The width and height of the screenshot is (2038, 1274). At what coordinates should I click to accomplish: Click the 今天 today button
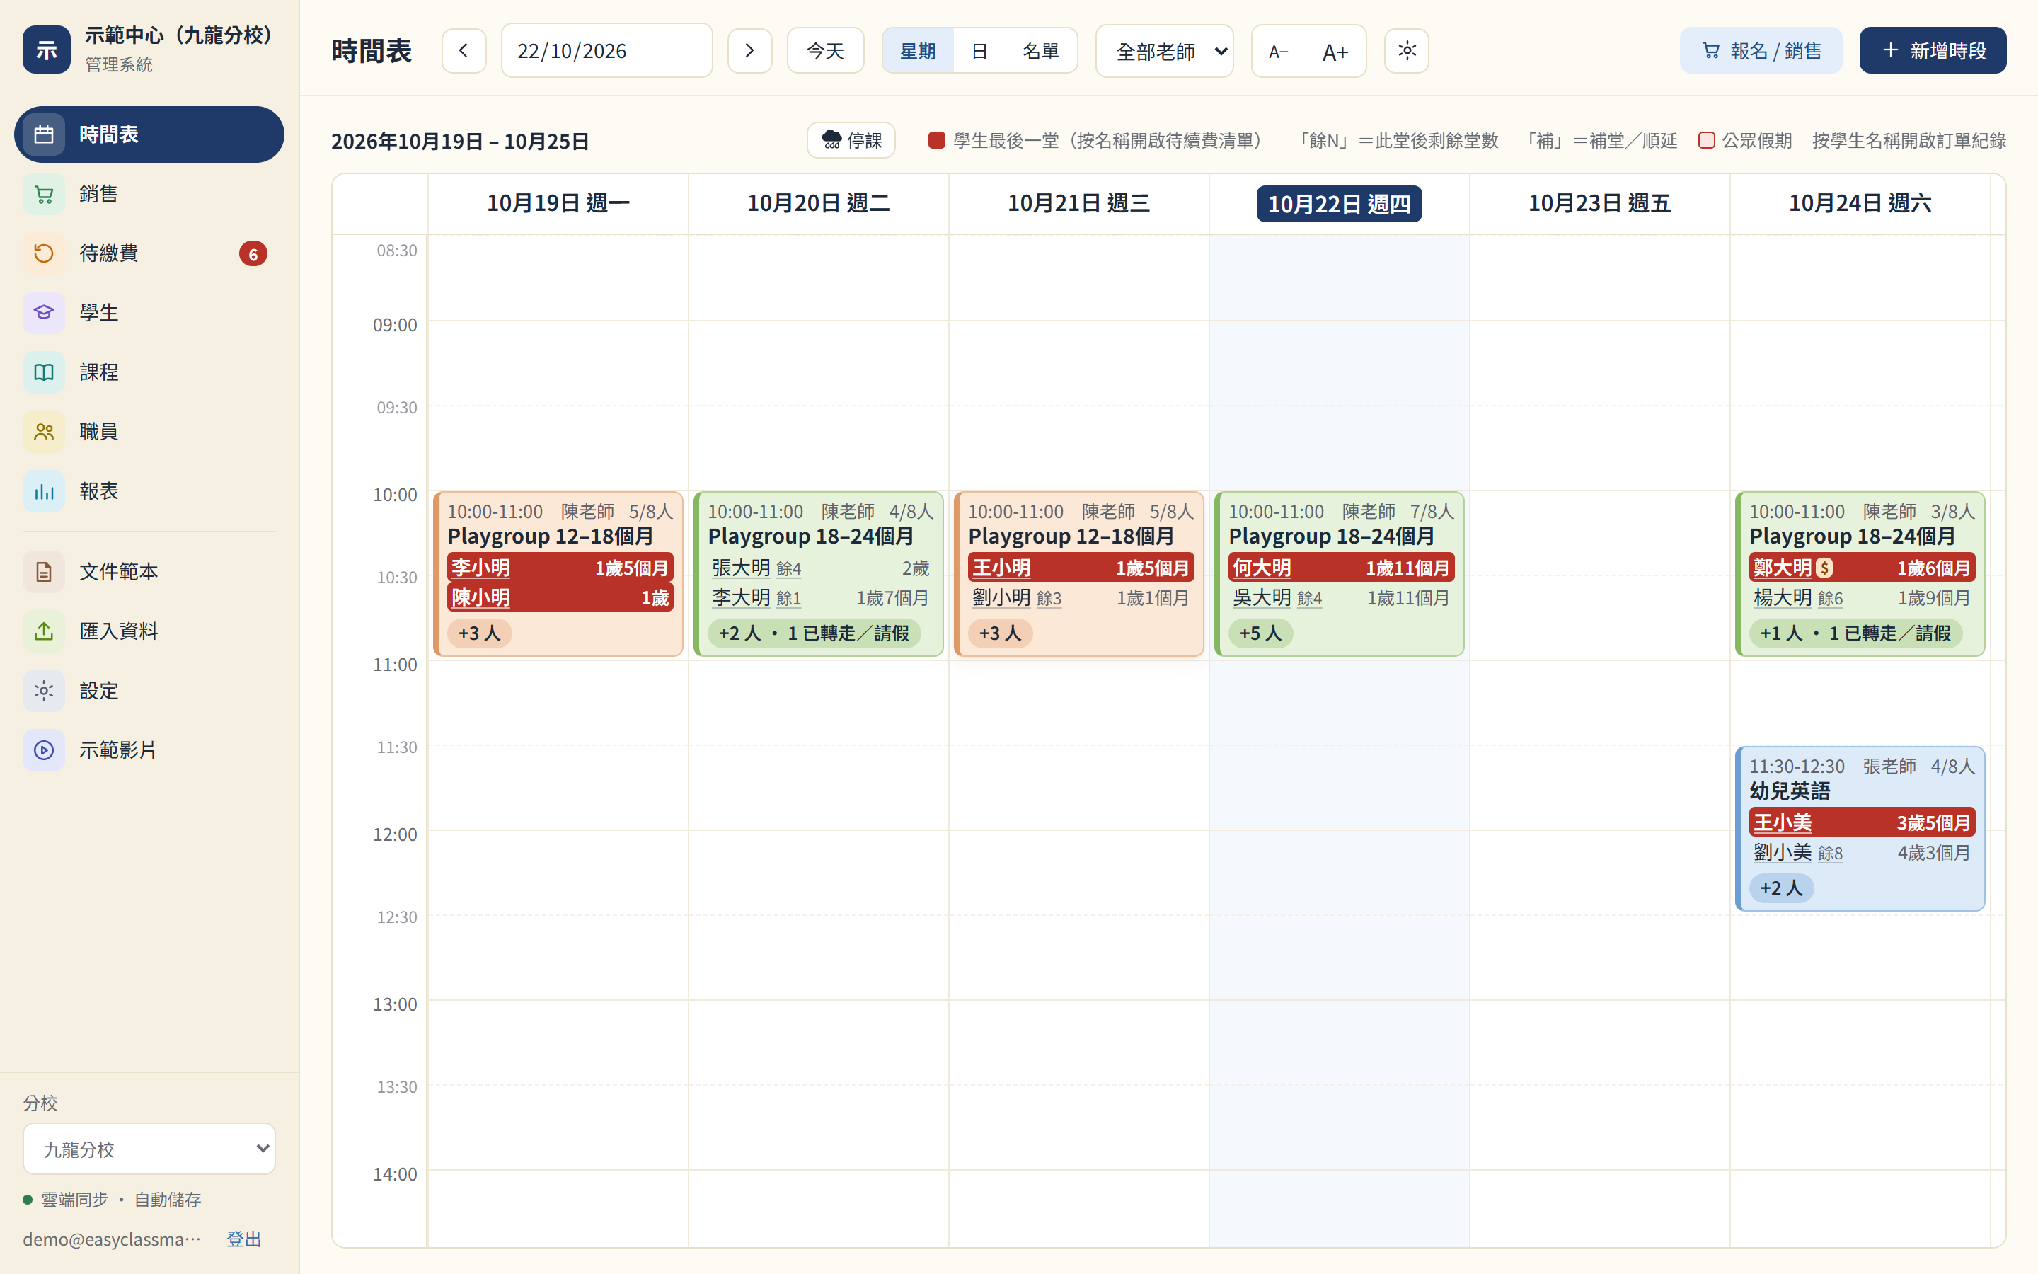coord(825,50)
